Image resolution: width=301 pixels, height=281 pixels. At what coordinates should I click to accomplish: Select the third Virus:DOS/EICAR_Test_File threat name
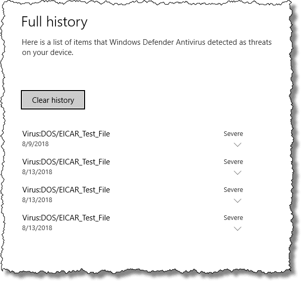point(66,190)
